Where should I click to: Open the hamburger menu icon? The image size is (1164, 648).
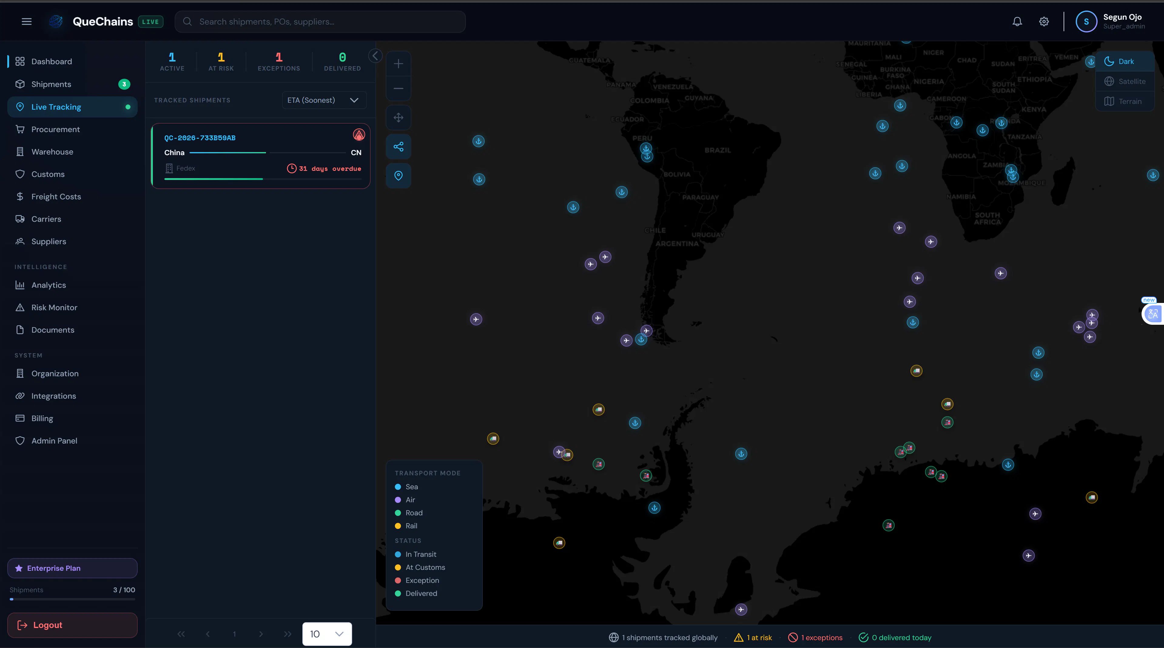27,22
